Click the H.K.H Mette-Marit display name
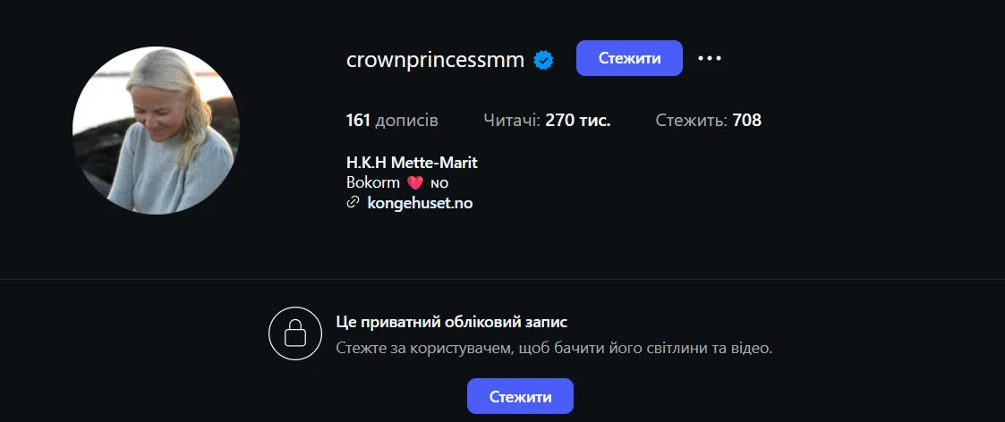 pos(412,163)
